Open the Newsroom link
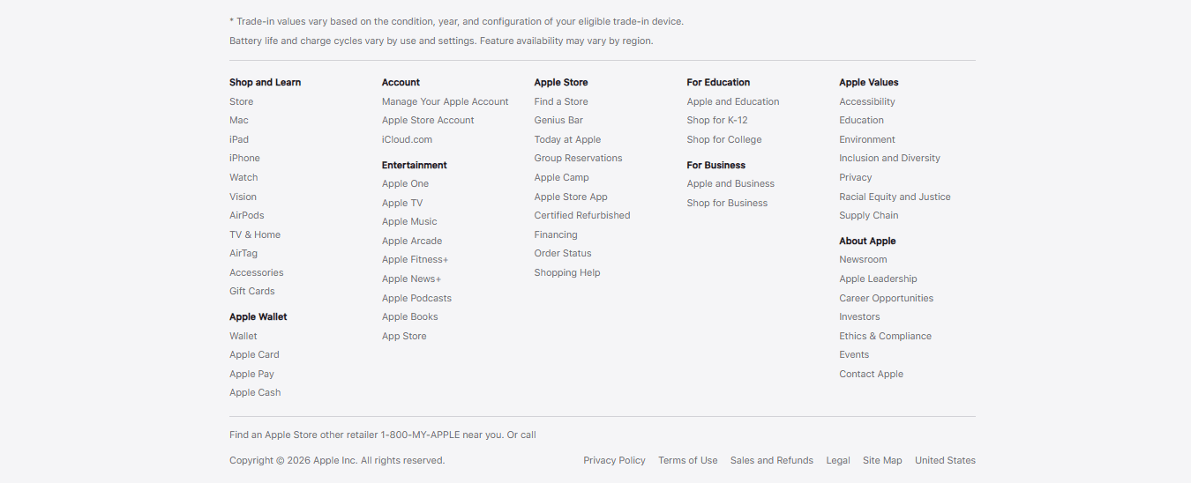This screenshot has height=483, width=1191. pos(863,259)
